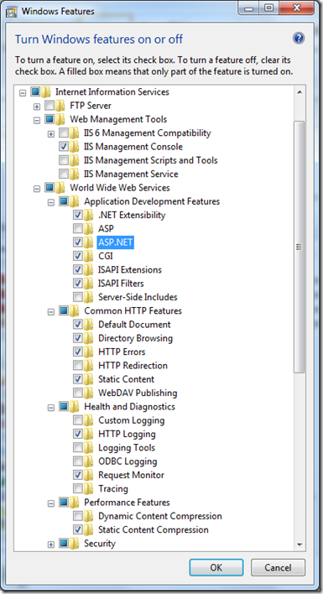The height and width of the screenshot is (594, 323).
Task: Enable Logging Tools checkbox
Action: [x=78, y=448]
